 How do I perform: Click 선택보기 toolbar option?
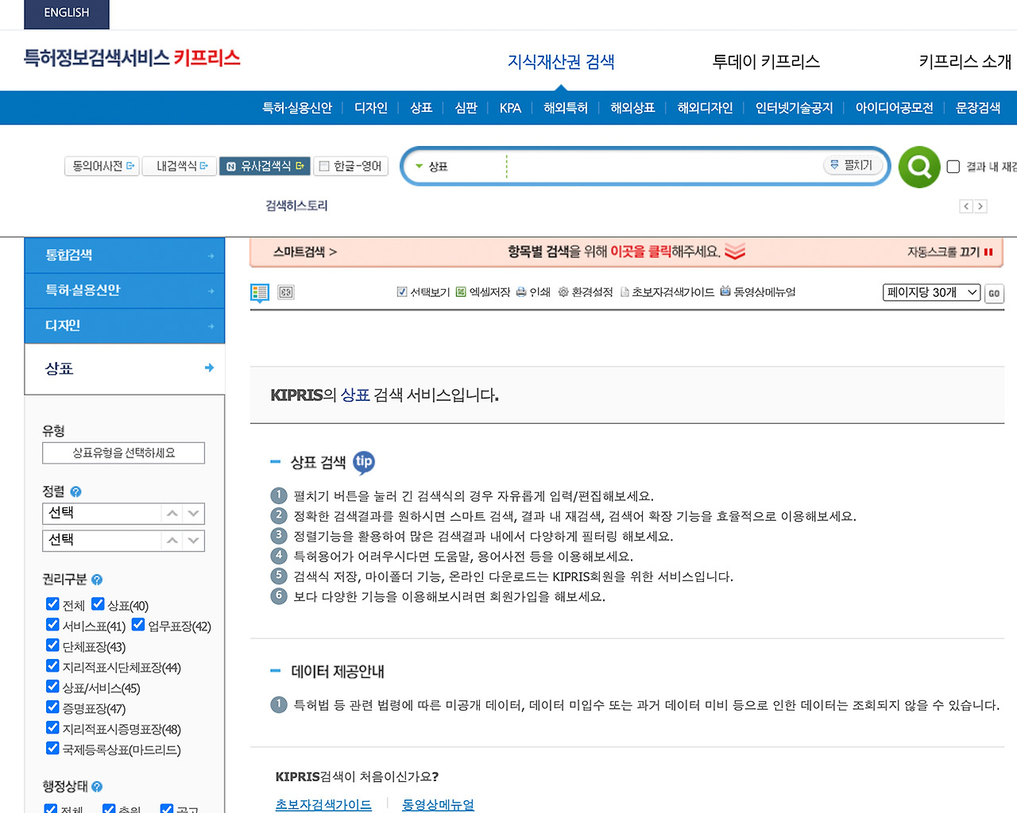(423, 292)
